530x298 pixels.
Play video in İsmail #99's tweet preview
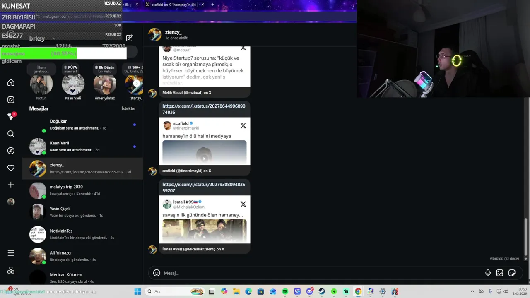[x=204, y=237]
